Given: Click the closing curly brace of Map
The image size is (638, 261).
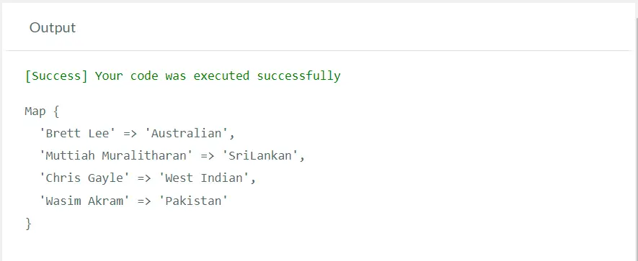Looking at the screenshot, I should [x=28, y=224].
